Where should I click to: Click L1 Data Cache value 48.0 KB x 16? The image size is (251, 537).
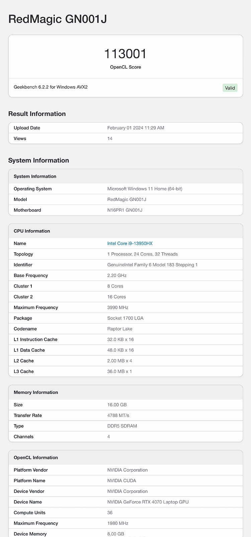pyautogui.click(x=120, y=350)
